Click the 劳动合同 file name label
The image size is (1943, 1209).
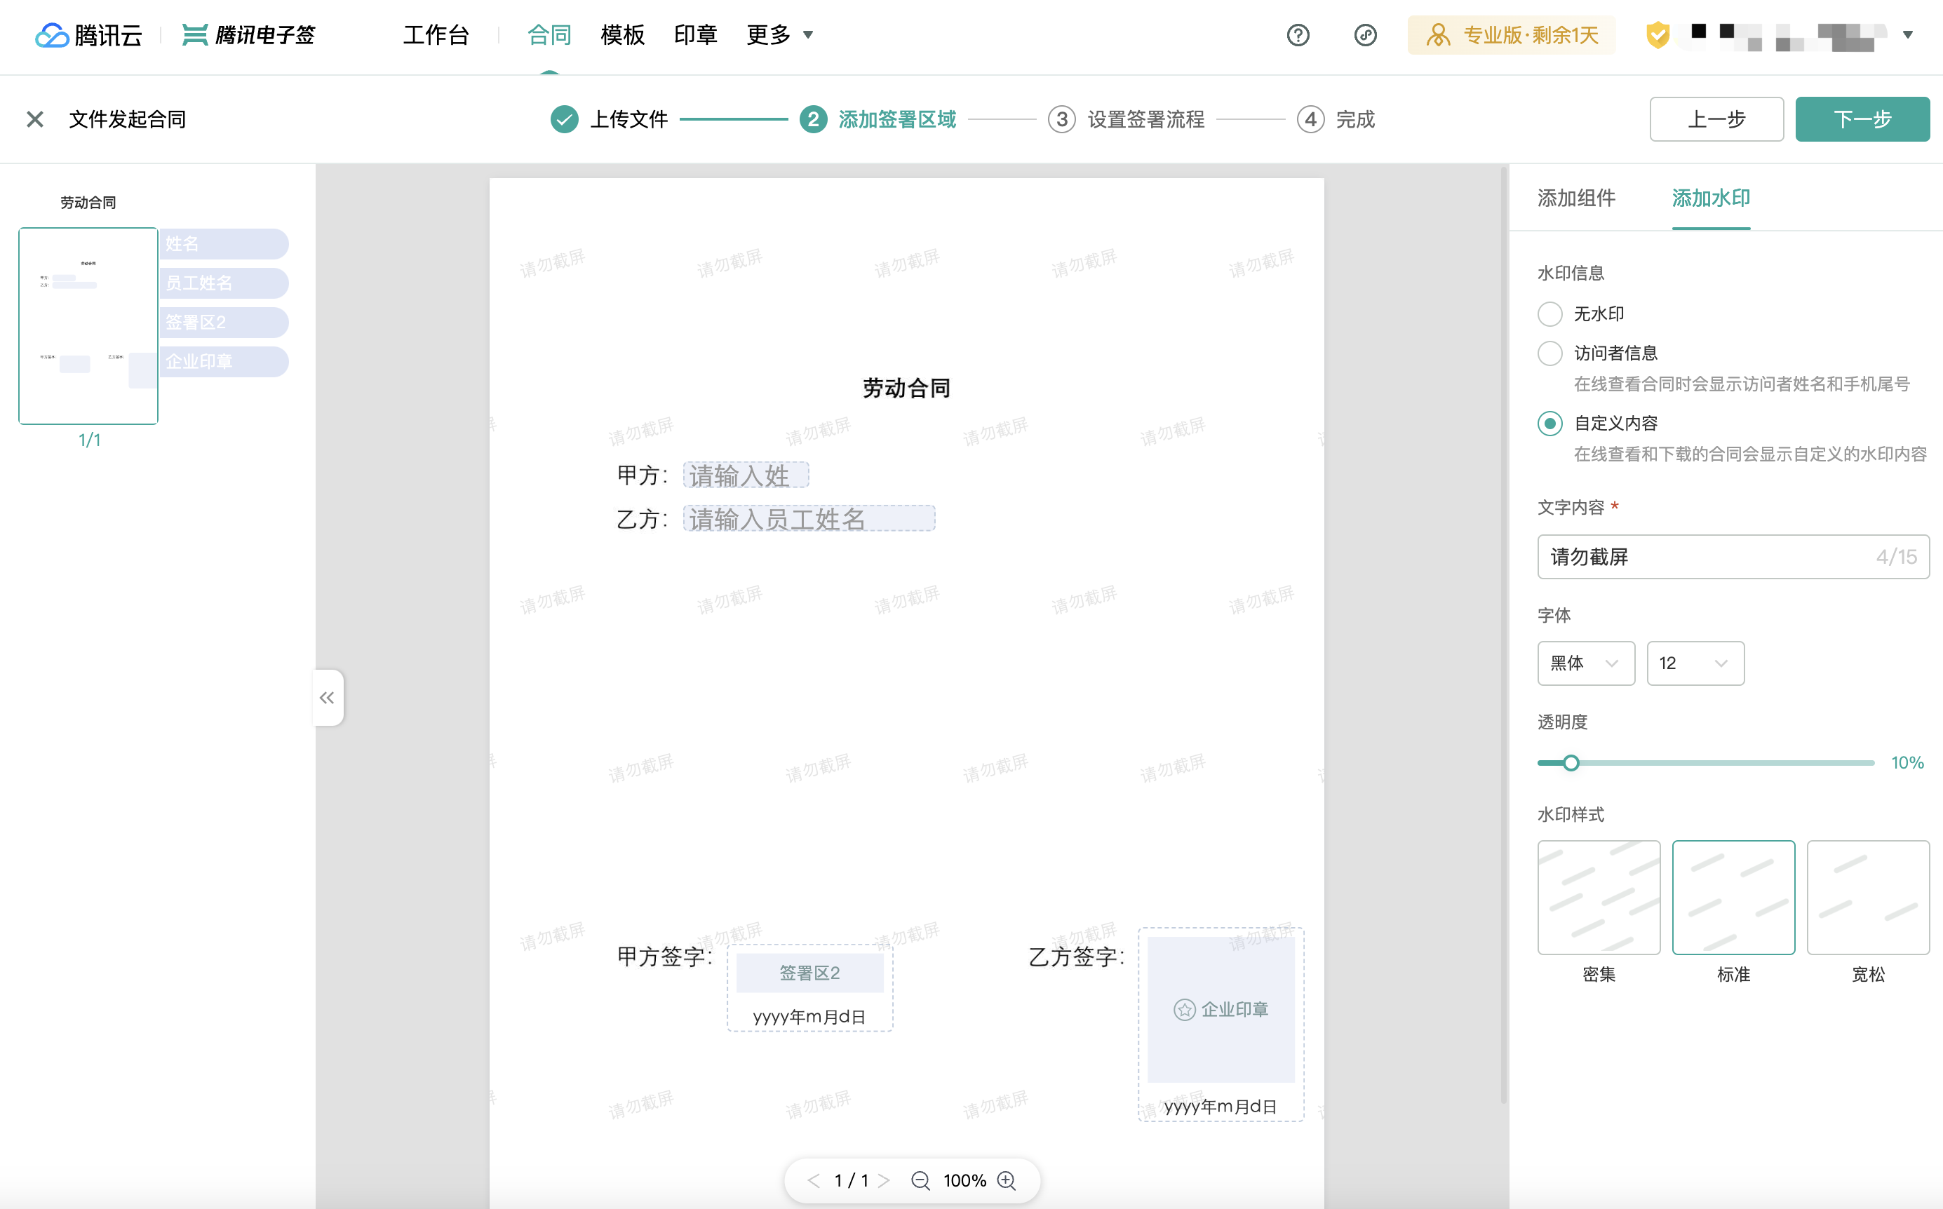coord(88,202)
